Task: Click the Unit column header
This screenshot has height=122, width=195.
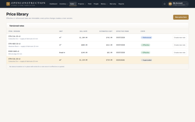Action: [x=61, y=31]
